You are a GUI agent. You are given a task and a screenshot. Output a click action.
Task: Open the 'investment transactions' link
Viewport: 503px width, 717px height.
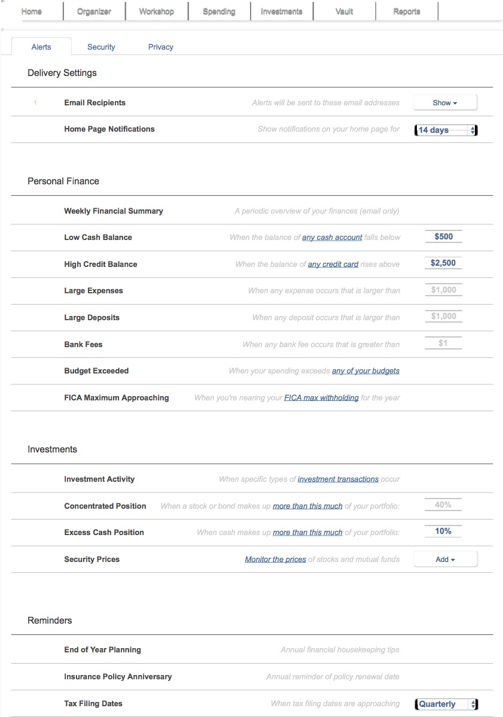tap(338, 479)
